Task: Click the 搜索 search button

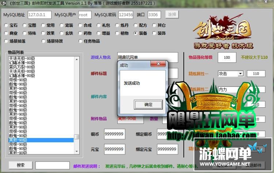Action: point(20,165)
